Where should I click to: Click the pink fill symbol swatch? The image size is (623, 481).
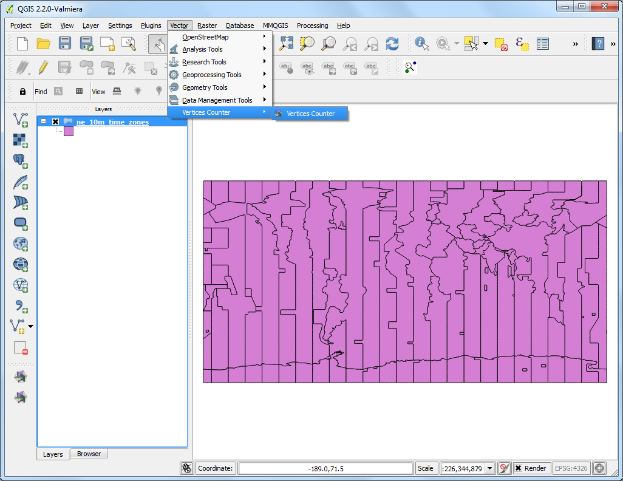[x=68, y=131]
